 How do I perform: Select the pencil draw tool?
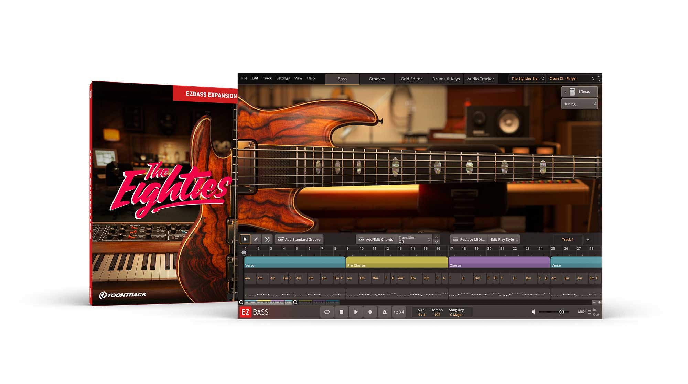pos(256,239)
